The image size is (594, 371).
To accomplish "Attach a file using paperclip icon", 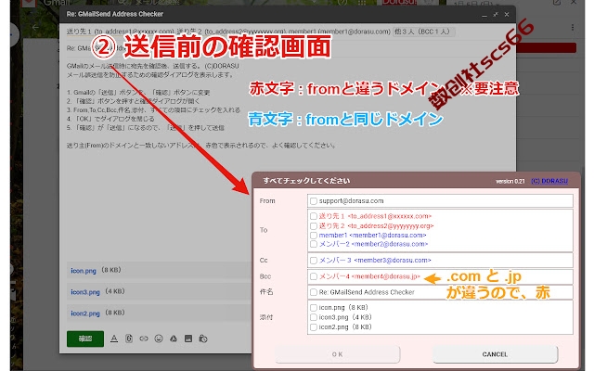I will tap(129, 339).
